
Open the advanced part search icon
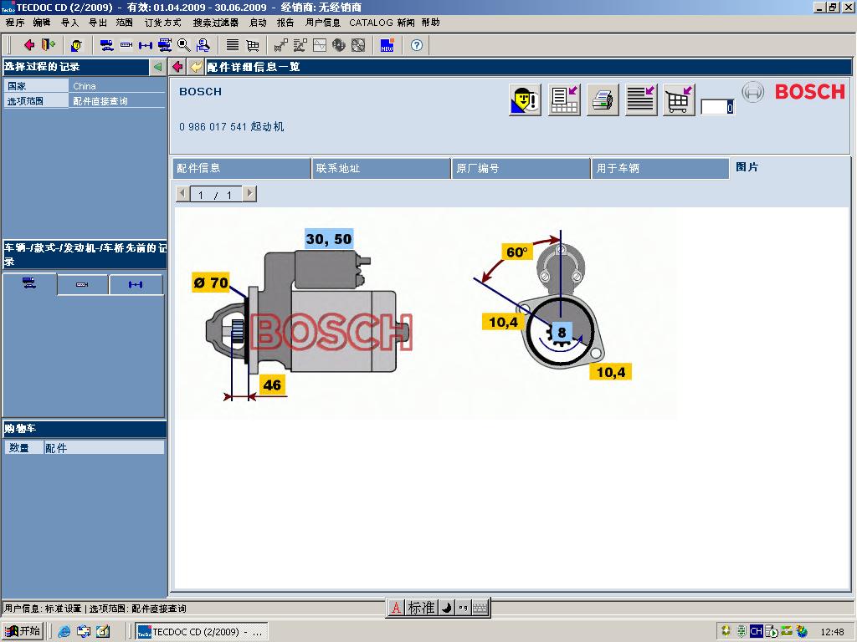(x=203, y=45)
